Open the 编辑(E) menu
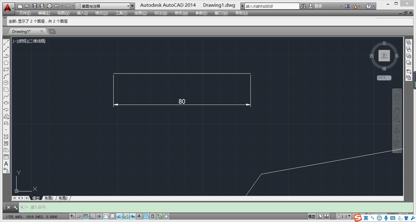The width and height of the screenshot is (416, 222). (x=44, y=13)
